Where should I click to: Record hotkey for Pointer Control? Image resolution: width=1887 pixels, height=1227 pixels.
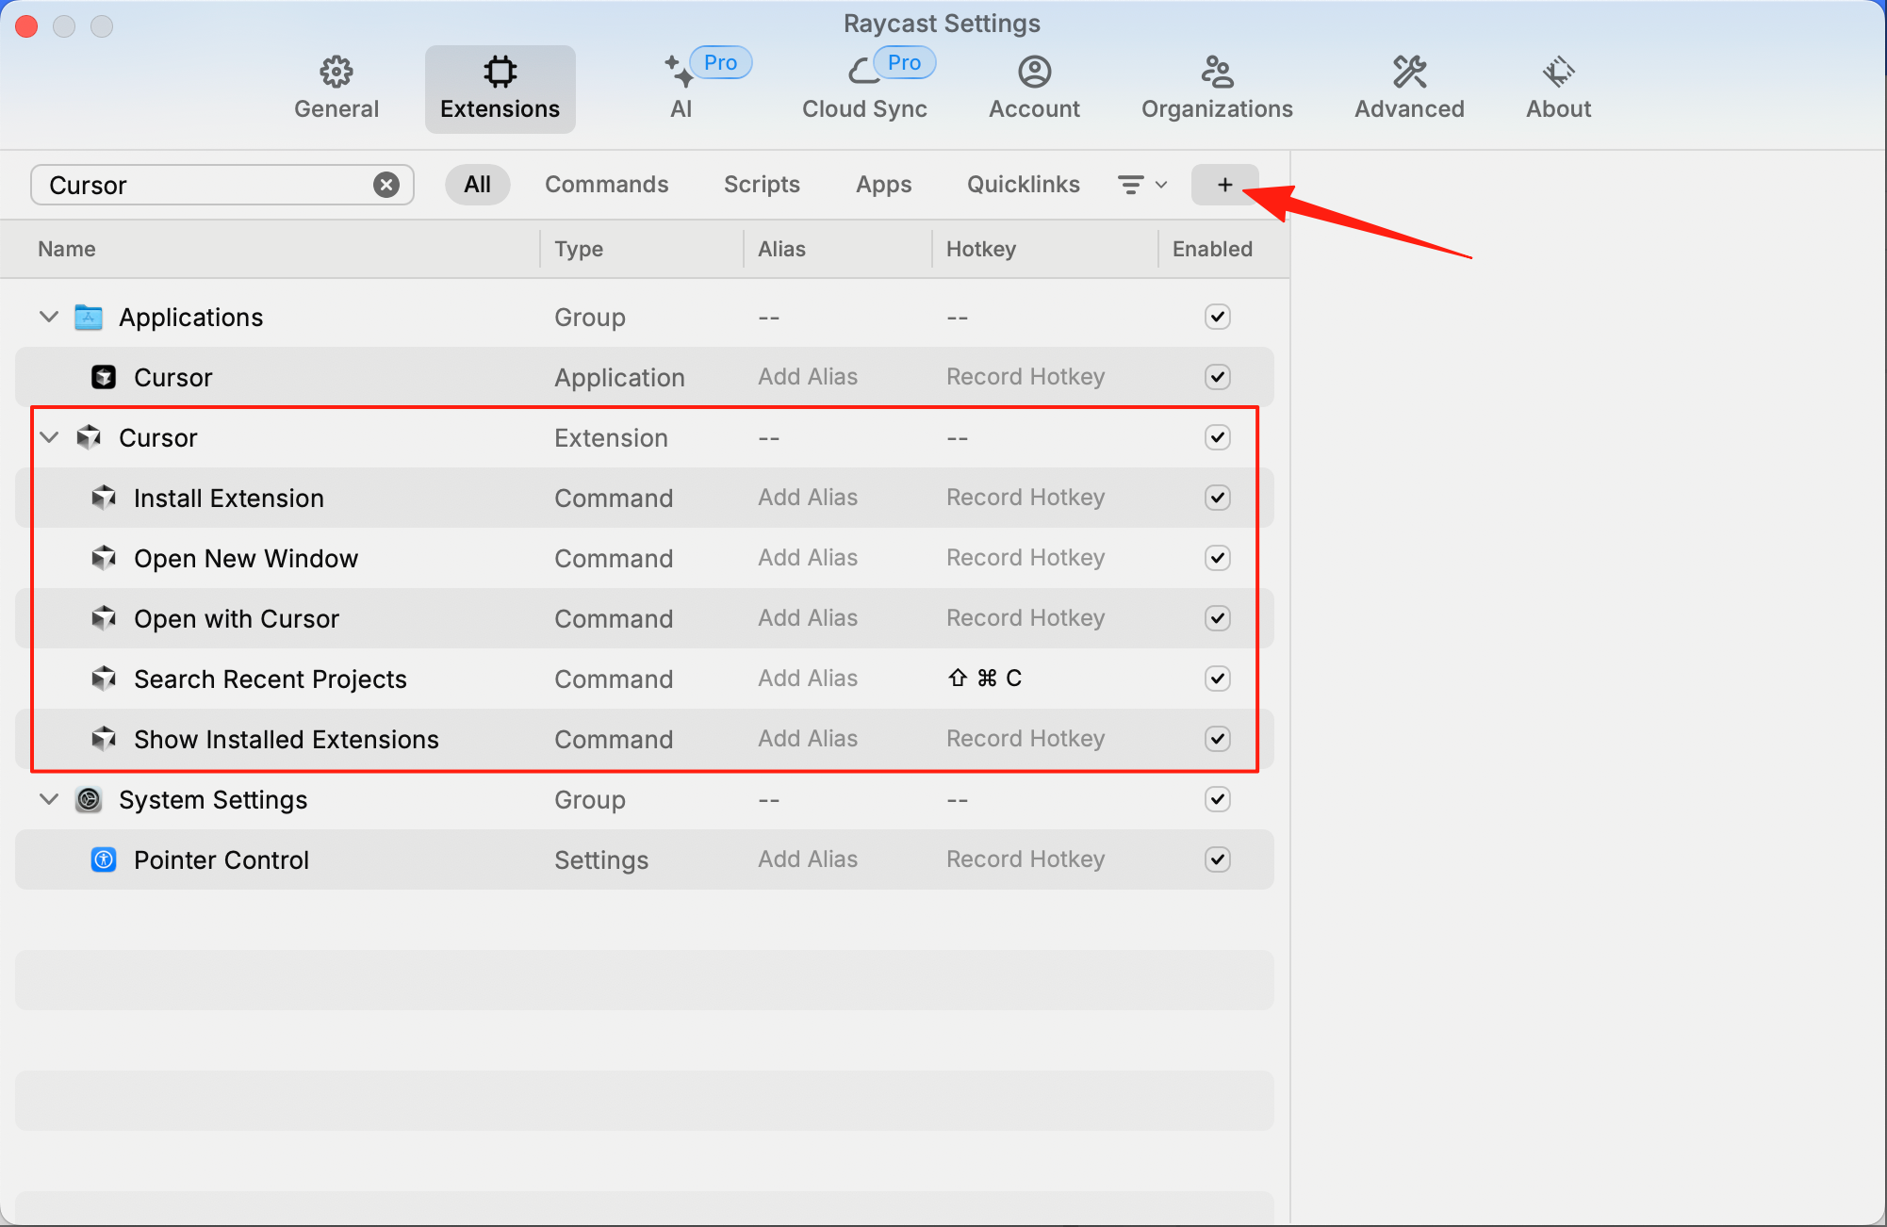click(1026, 859)
